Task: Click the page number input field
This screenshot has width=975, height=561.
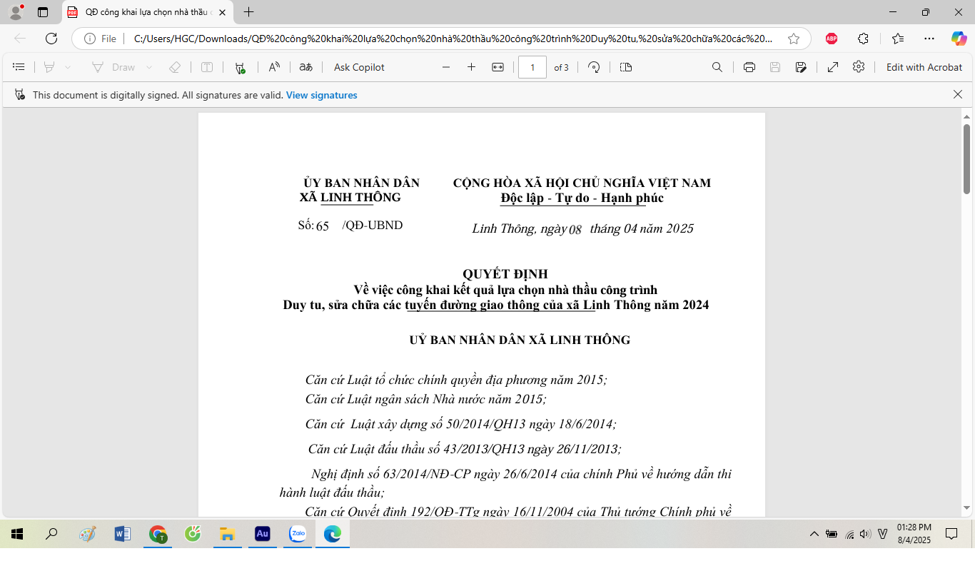Action: point(532,67)
